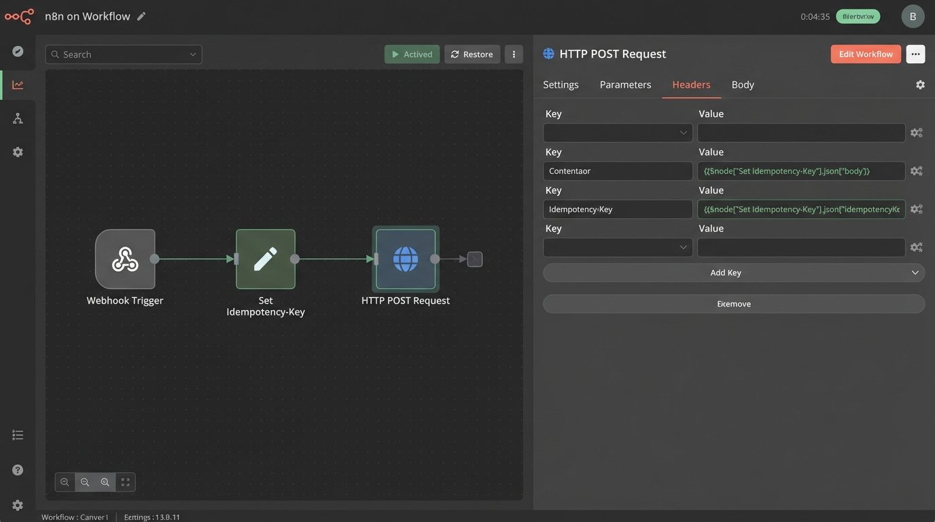Select the HTTP POST Request globe node

(406, 259)
